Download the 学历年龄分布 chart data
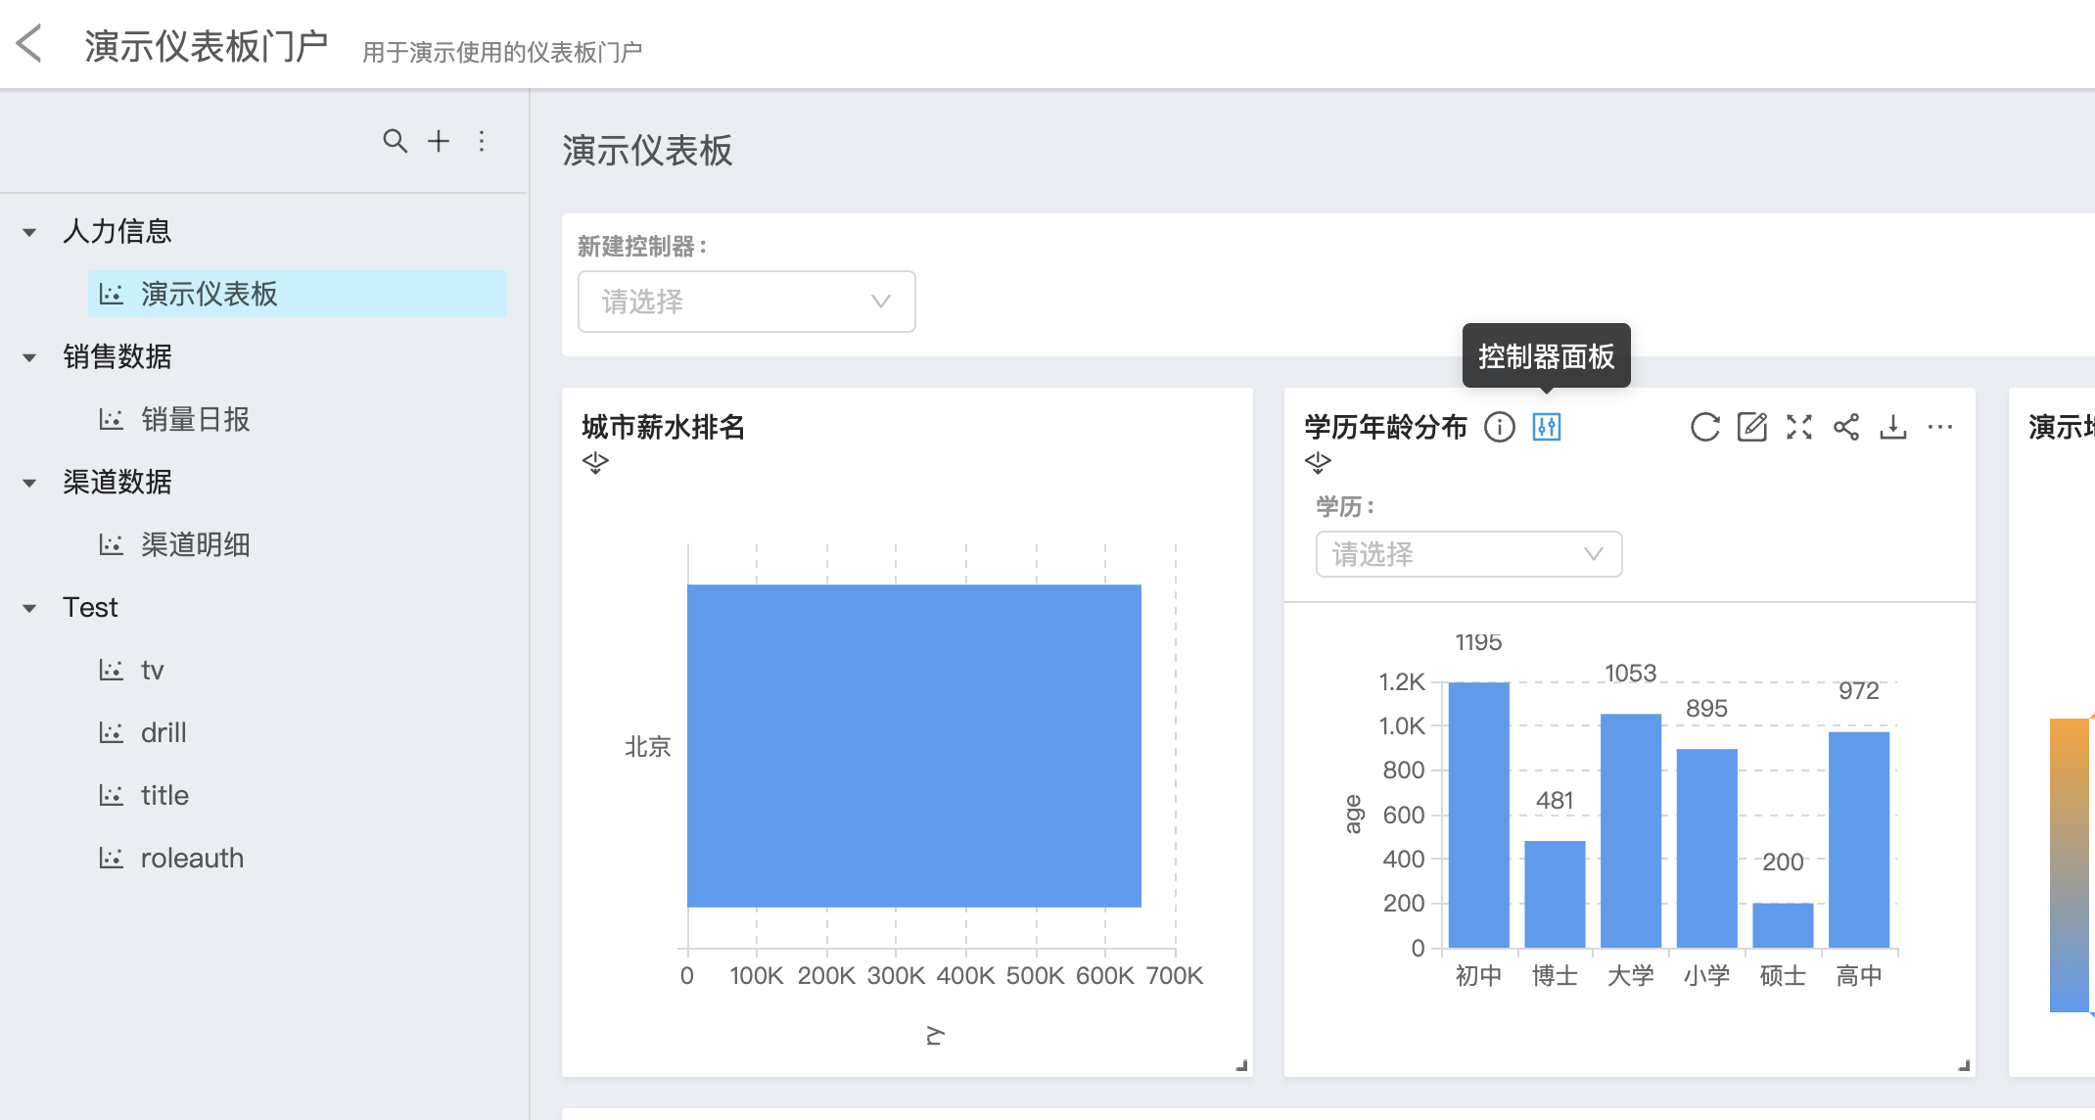This screenshot has width=2095, height=1120. tap(1892, 427)
